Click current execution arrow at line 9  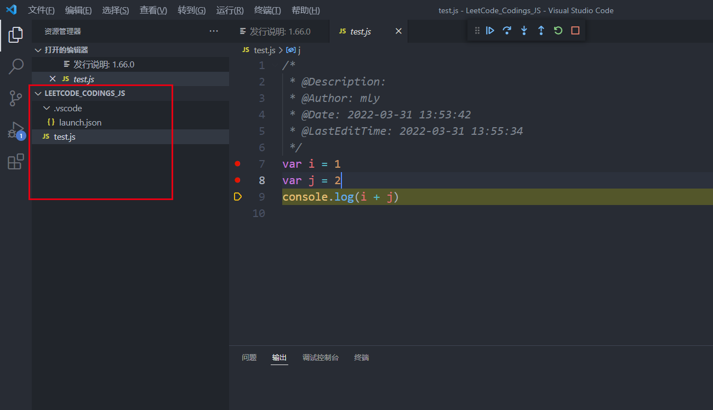237,196
